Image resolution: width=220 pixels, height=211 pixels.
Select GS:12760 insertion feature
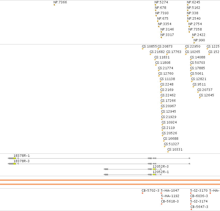[x=166, y=74]
